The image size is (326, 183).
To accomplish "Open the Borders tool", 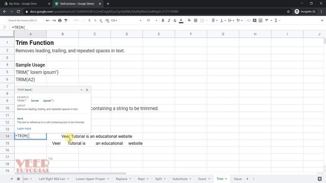I will click(x=196, y=20).
